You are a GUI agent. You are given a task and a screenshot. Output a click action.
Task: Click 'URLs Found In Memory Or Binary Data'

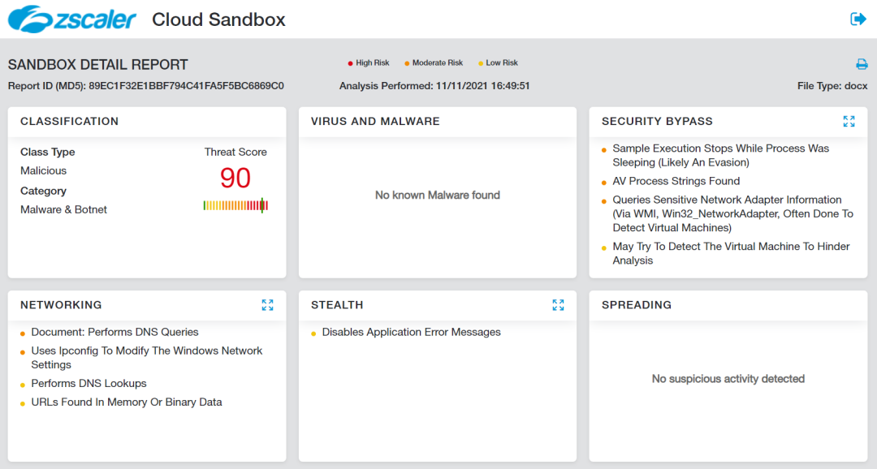coord(127,402)
